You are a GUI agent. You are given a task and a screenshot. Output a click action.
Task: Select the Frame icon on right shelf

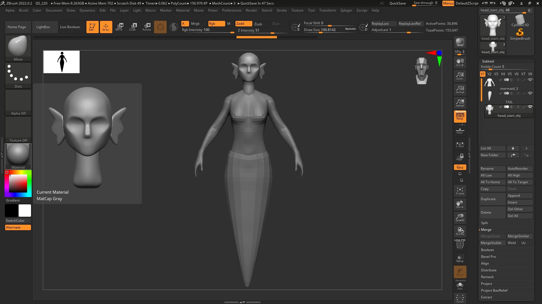pos(460,191)
